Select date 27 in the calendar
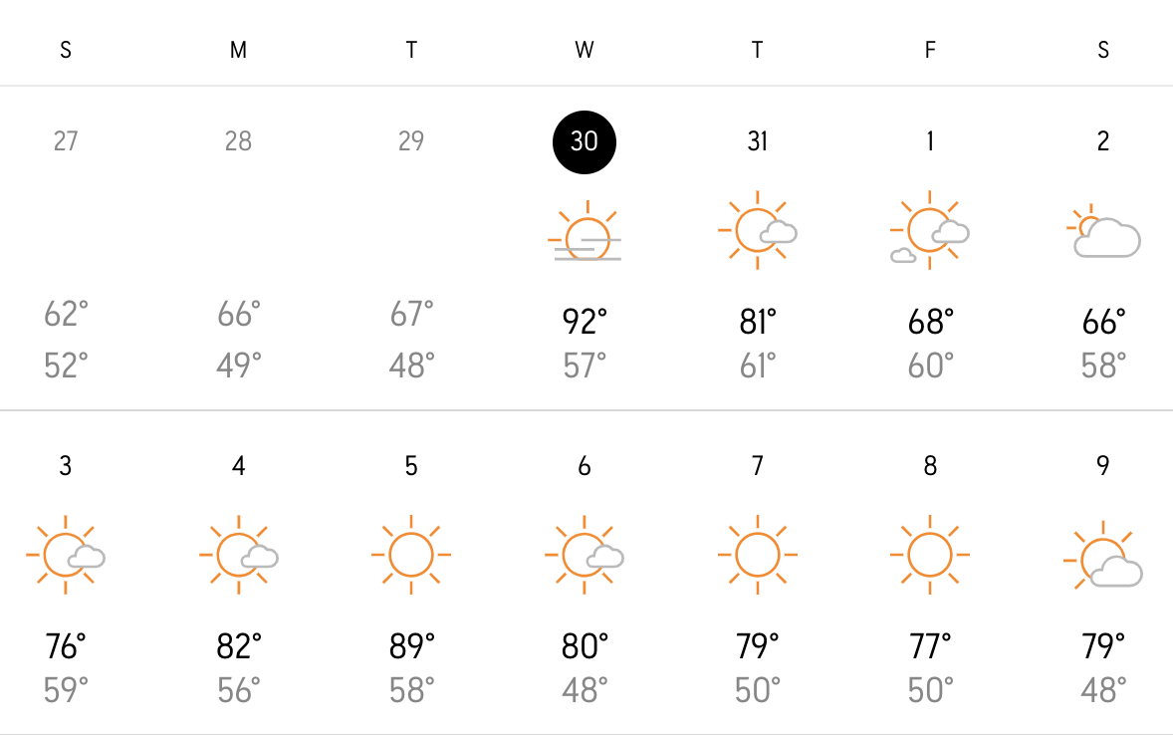 click(66, 140)
